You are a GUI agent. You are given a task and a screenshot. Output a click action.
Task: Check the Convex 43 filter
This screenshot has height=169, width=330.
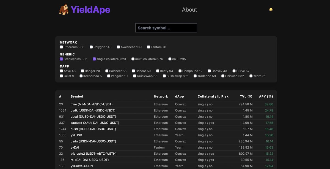click(x=209, y=71)
